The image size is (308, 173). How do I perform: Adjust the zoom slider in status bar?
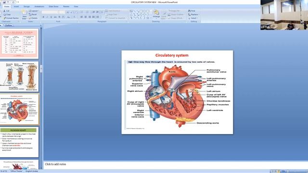pyautogui.click(x=295, y=171)
